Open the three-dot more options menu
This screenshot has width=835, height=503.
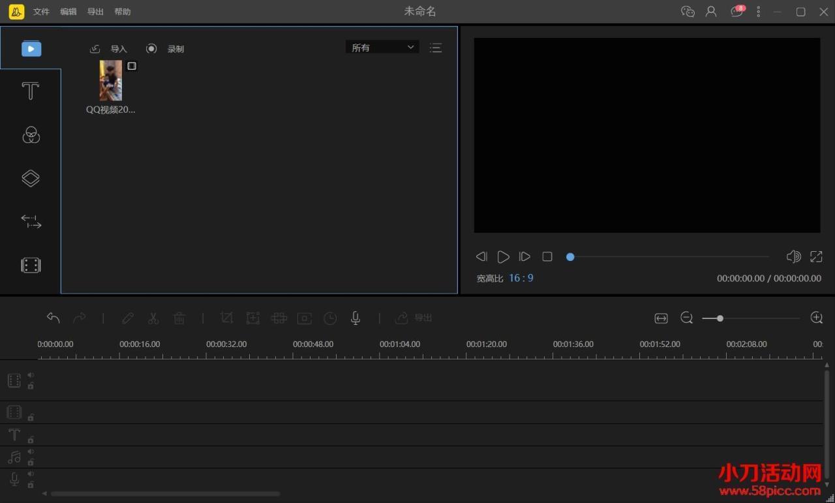point(758,12)
